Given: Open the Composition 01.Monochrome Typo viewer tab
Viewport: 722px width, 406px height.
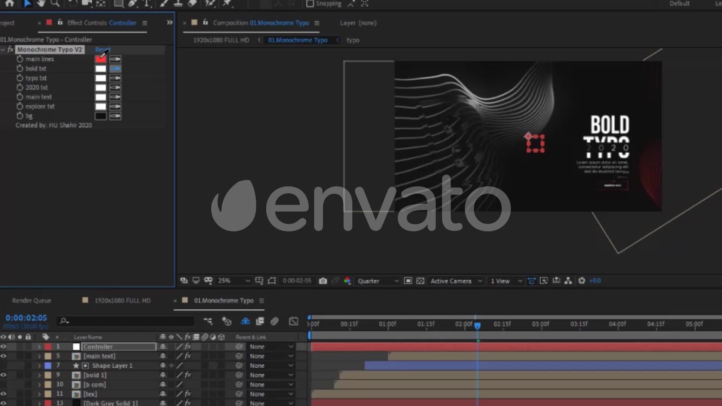Looking at the screenshot, I should [261, 23].
